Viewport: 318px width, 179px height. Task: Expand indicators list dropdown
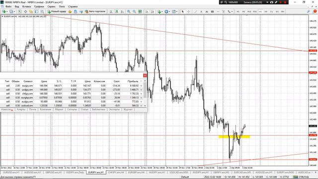(162, 11)
